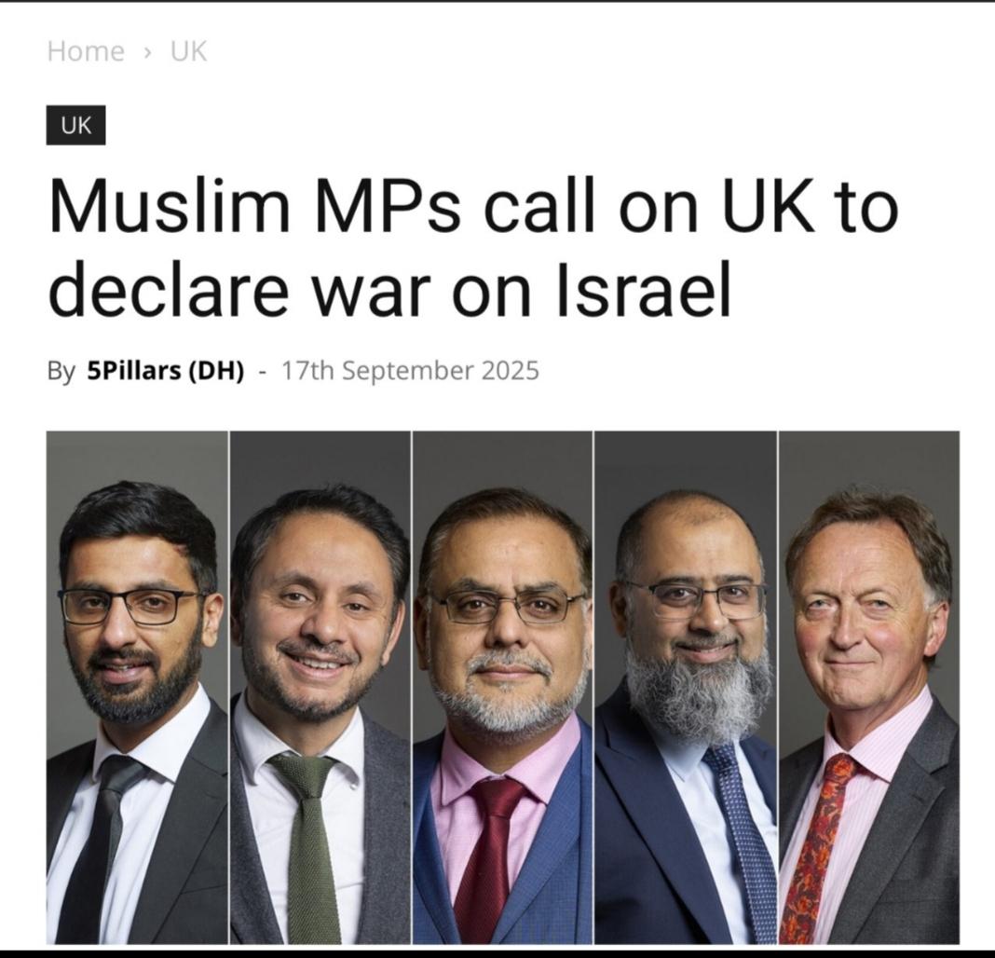
Task: Click the dash between author and date
Action: [262, 372]
